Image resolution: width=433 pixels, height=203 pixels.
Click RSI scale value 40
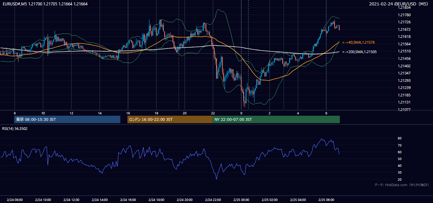[399, 165]
